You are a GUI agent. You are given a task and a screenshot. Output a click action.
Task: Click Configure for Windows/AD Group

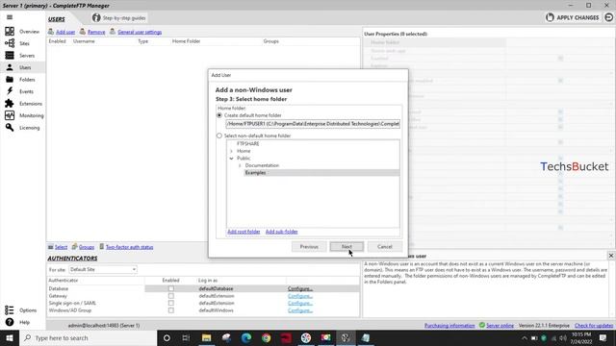point(300,310)
